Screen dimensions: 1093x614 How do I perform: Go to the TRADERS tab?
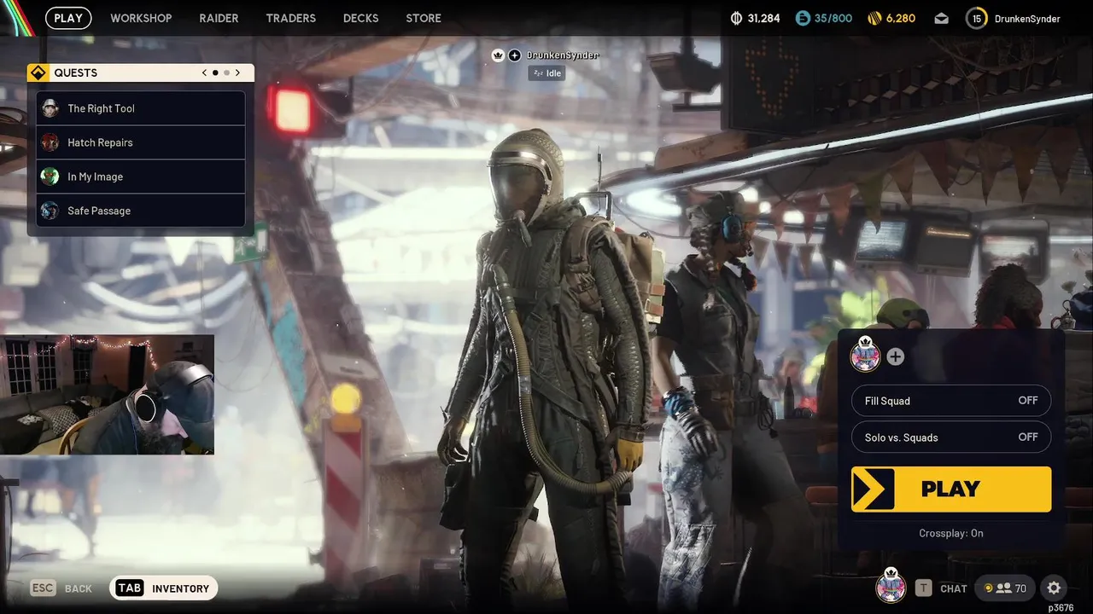pos(290,18)
